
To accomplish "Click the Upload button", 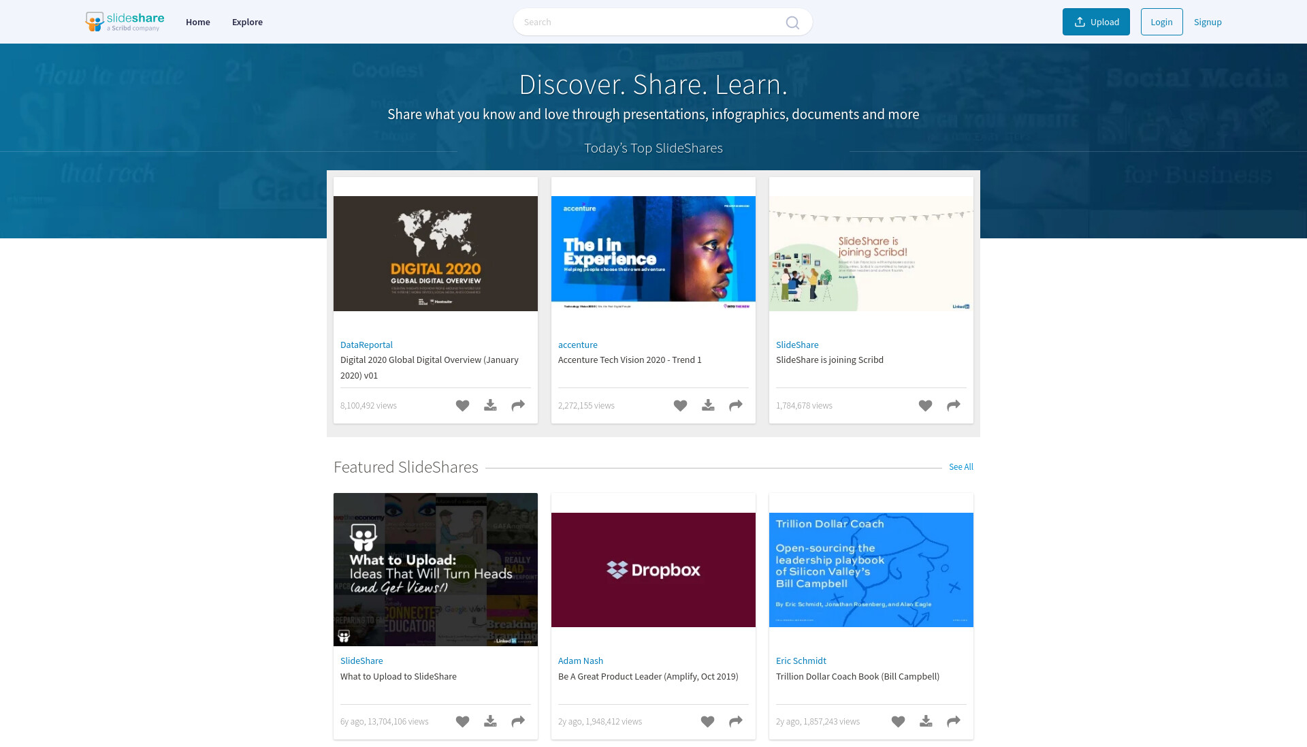I will click(x=1096, y=22).
